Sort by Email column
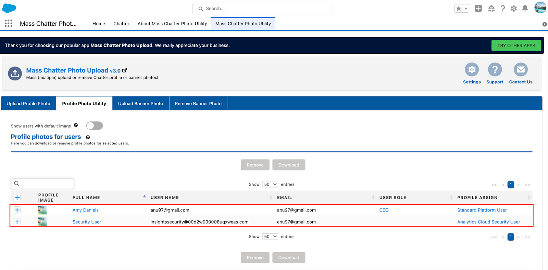Image resolution: width=548 pixels, height=270 pixels. tap(373, 197)
